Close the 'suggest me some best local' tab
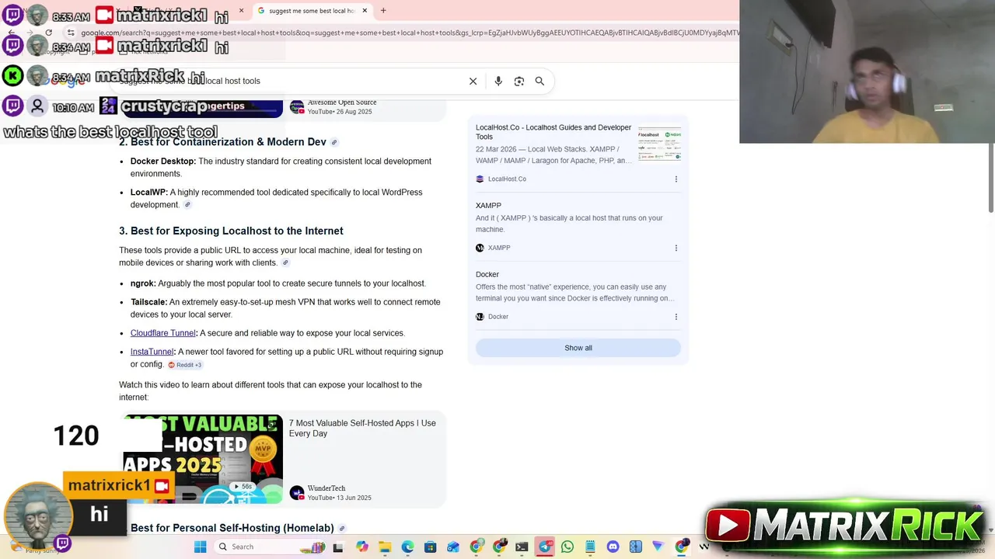This screenshot has width=995, height=559. point(365,11)
